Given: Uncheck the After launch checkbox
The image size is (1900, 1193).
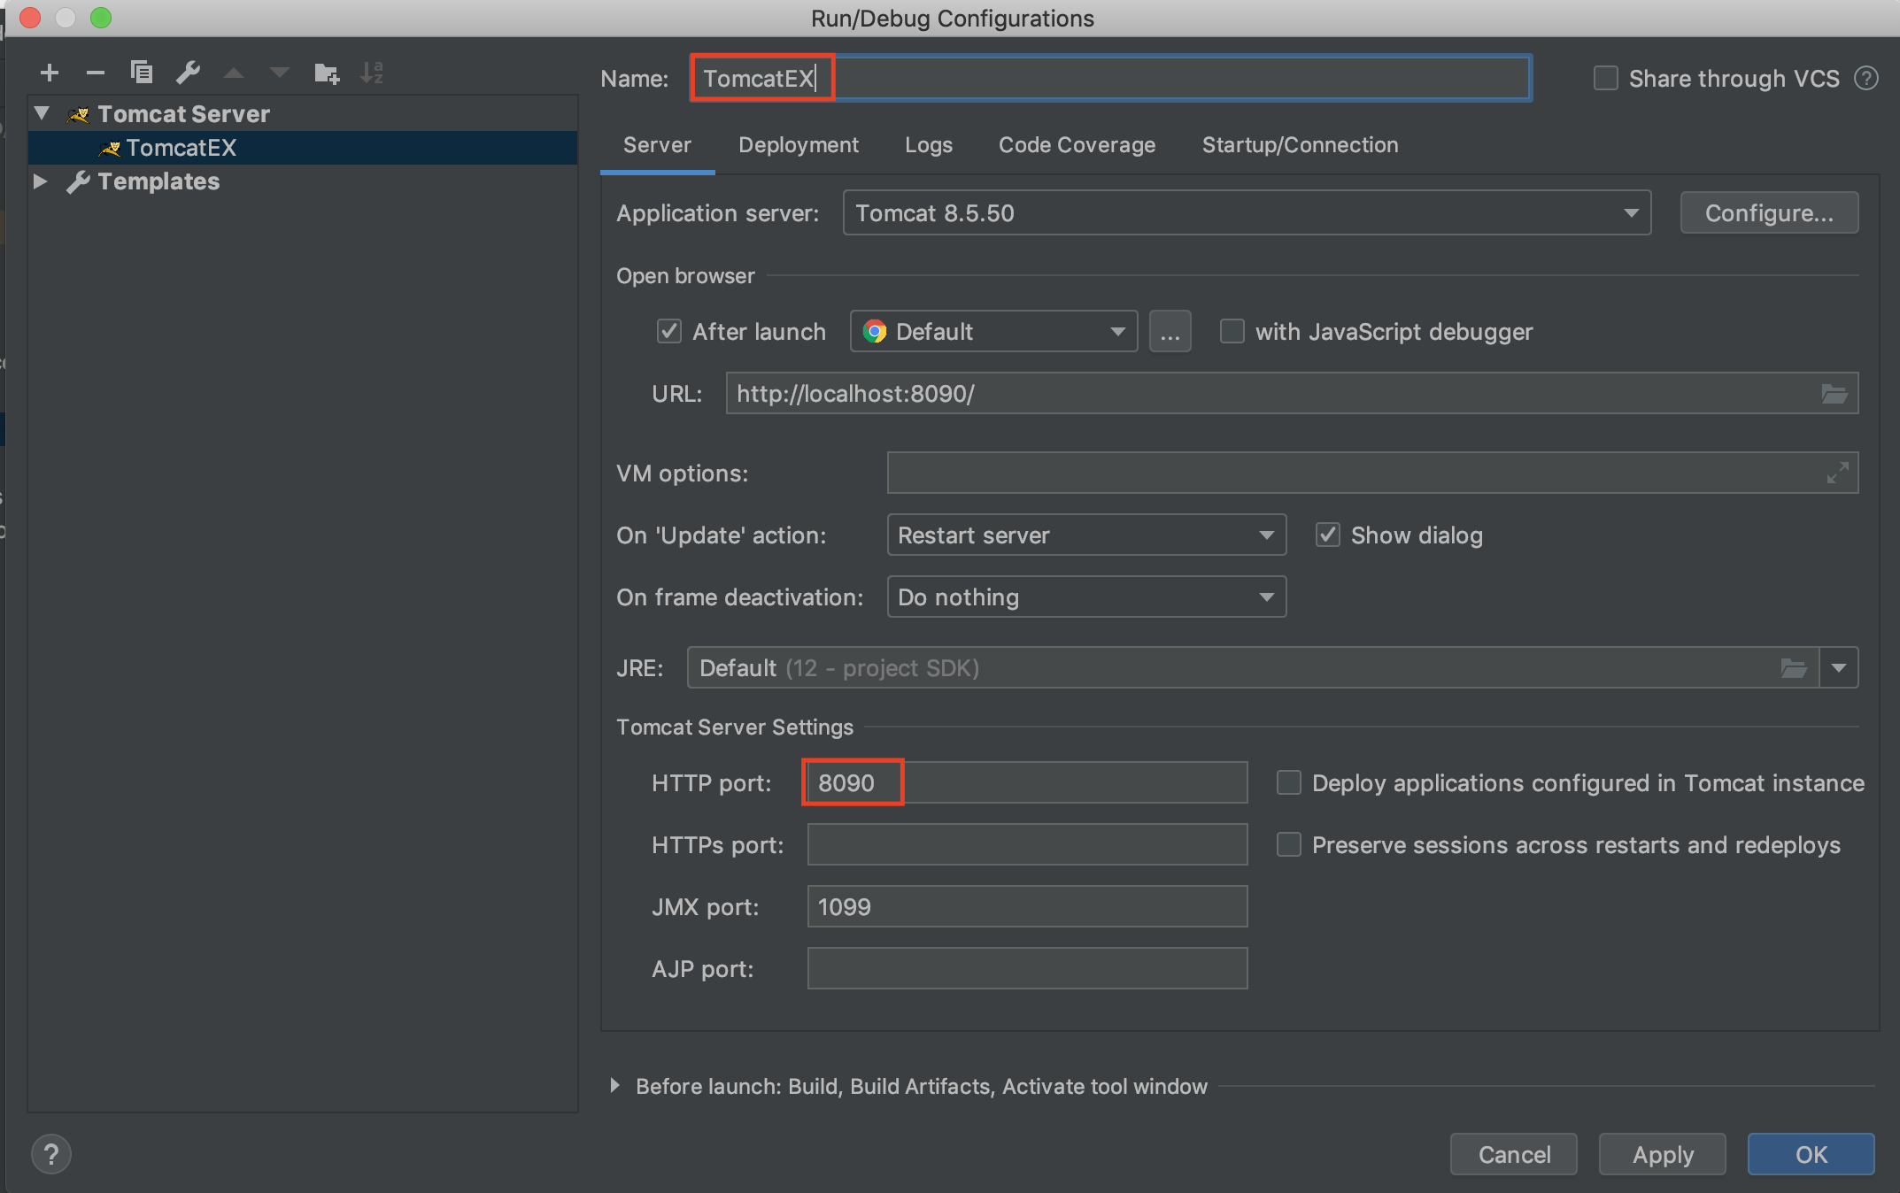Looking at the screenshot, I should pyautogui.click(x=669, y=332).
